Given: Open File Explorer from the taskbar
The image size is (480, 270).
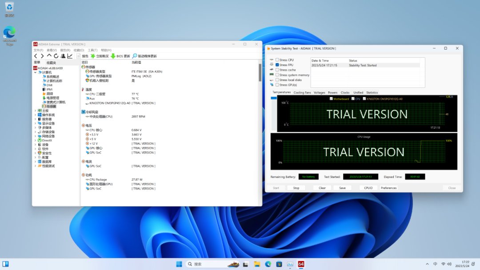Looking at the screenshot, I should coord(257,264).
